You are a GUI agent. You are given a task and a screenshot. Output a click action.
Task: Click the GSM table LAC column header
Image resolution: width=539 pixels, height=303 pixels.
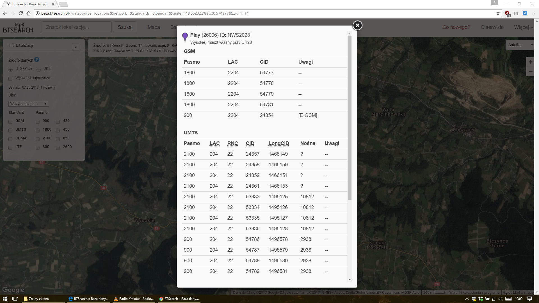click(x=233, y=62)
